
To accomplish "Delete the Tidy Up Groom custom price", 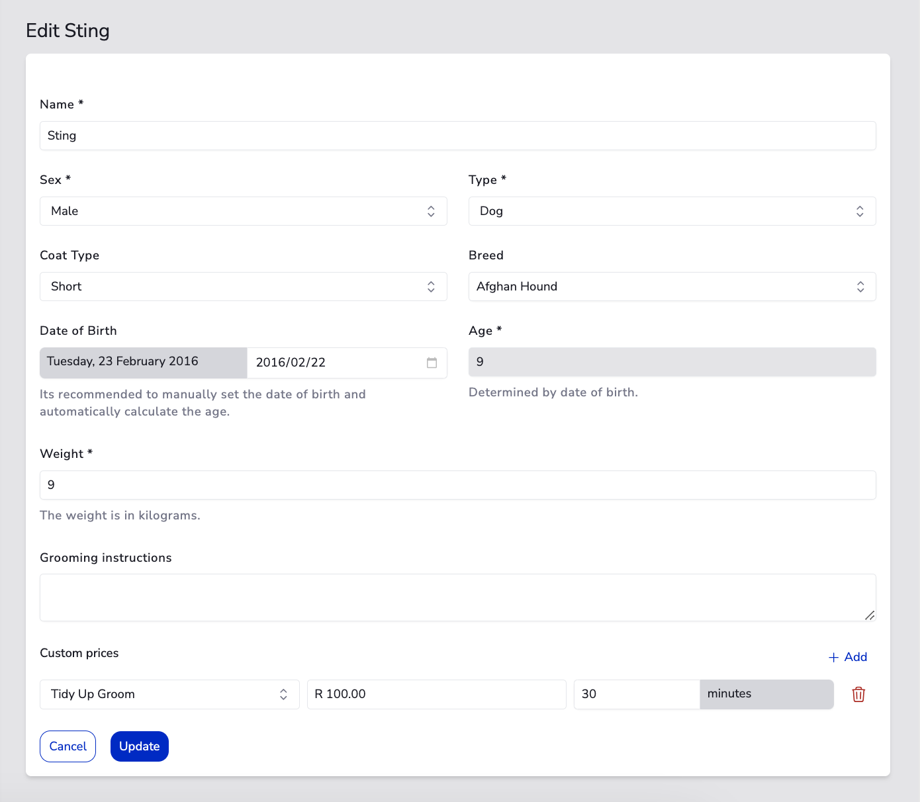I will tap(858, 694).
